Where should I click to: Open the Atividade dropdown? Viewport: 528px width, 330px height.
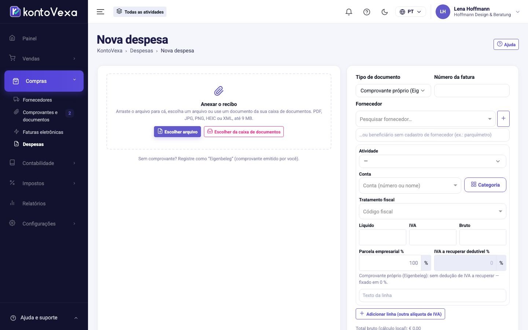coord(433,161)
